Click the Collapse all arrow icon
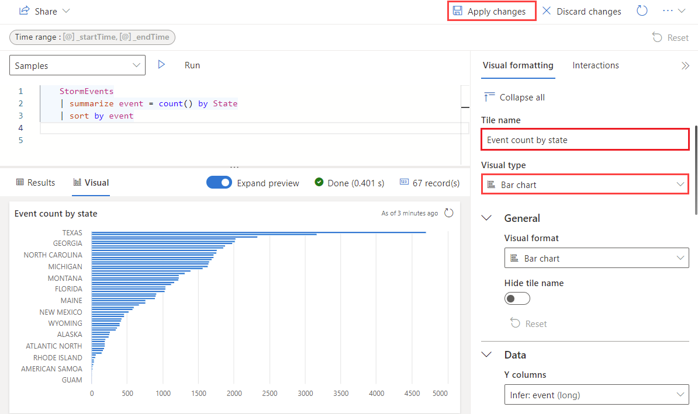This screenshot has height=414, width=698. [489, 96]
